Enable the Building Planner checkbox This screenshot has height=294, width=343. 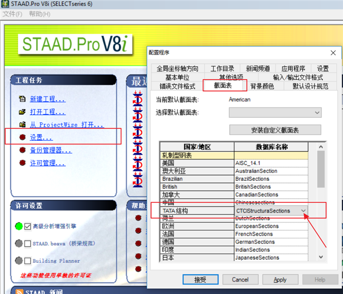point(27,261)
